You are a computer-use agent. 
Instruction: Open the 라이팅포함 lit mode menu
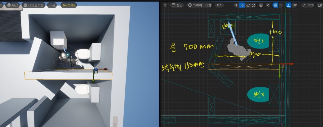coord(33,5)
